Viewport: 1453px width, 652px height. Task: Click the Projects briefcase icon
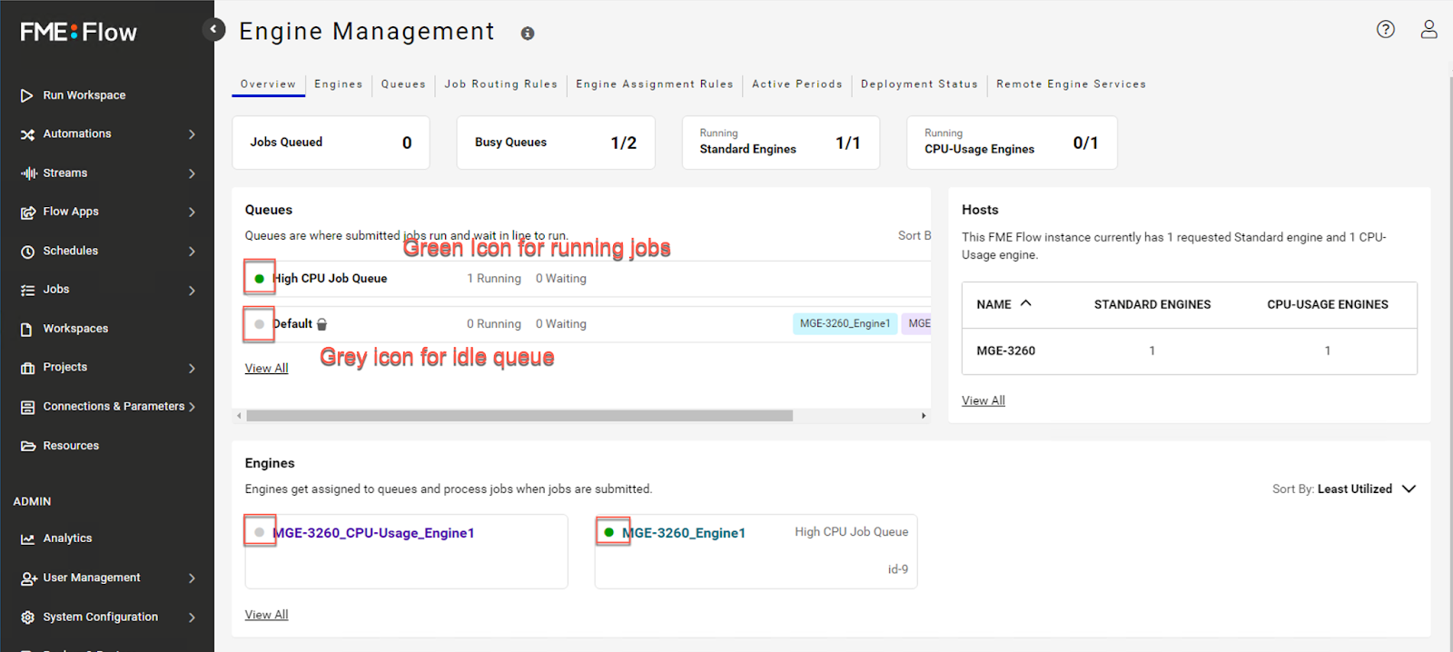pyautogui.click(x=27, y=368)
